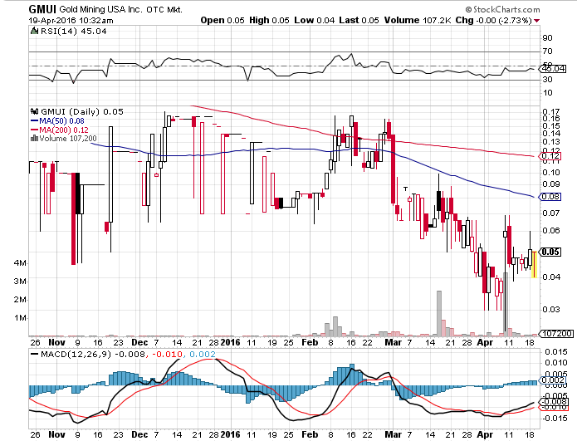The image size is (577, 441).
Task: Click the 0.17 label on the price axis
Action: coord(551,111)
